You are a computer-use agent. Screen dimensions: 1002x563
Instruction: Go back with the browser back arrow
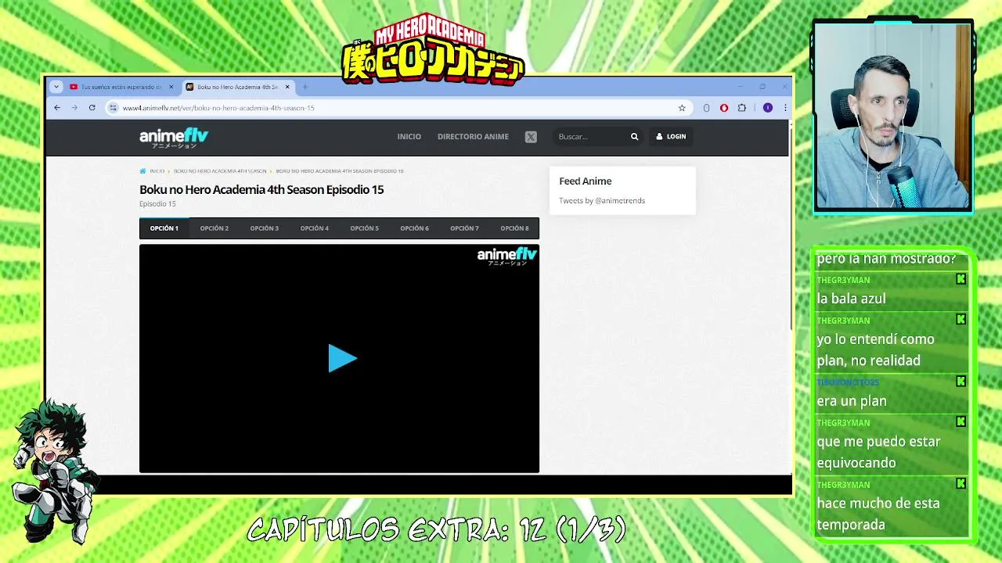click(x=57, y=108)
